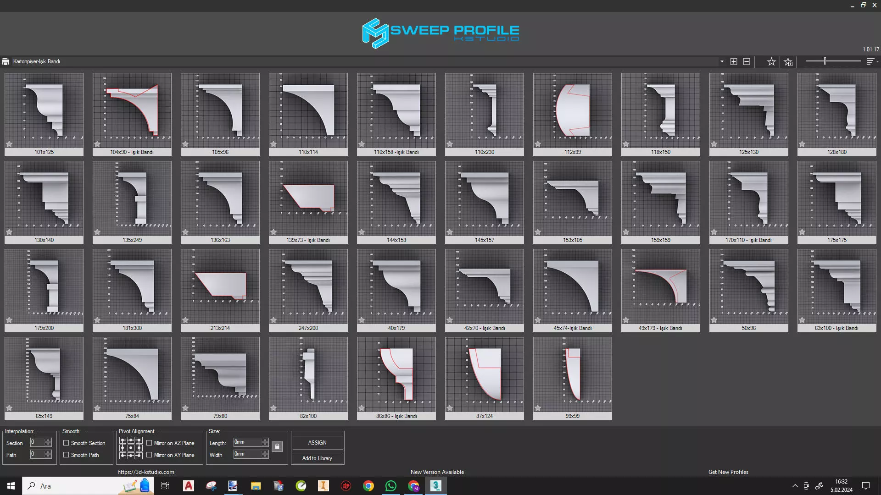Click the favorites star filter icon
Image resolution: width=881 pixels, height=495 pixels.
[771, 61]
